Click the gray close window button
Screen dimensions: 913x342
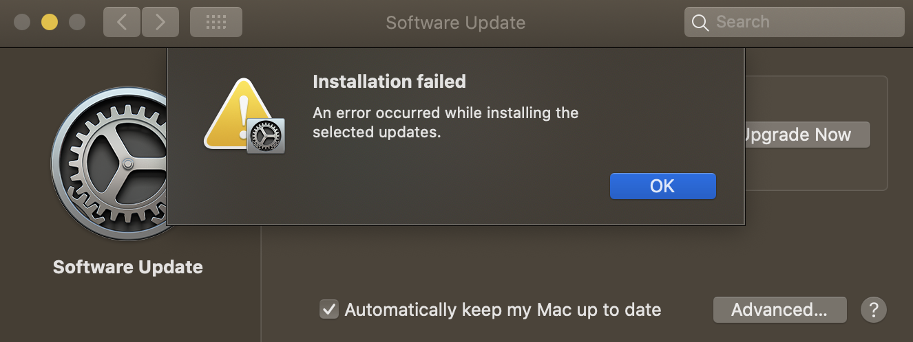[22, 22]
